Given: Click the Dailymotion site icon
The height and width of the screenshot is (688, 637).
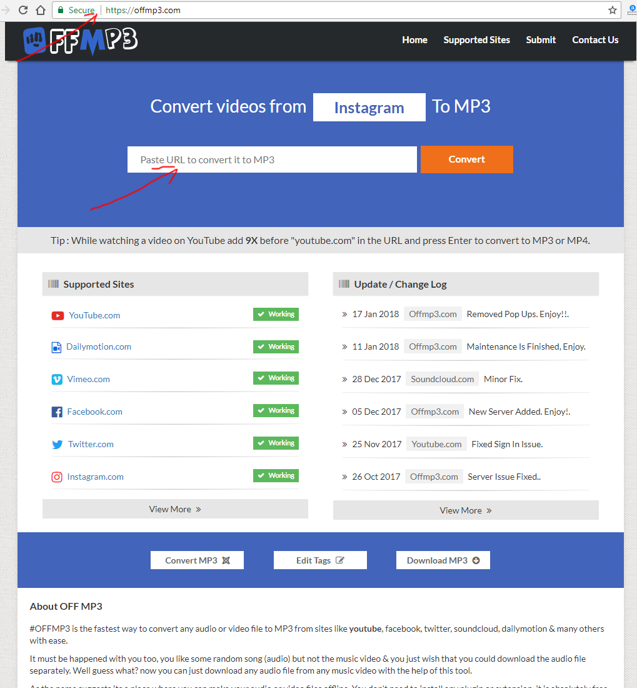Looking at the screenshot, I should pos(56,347).
